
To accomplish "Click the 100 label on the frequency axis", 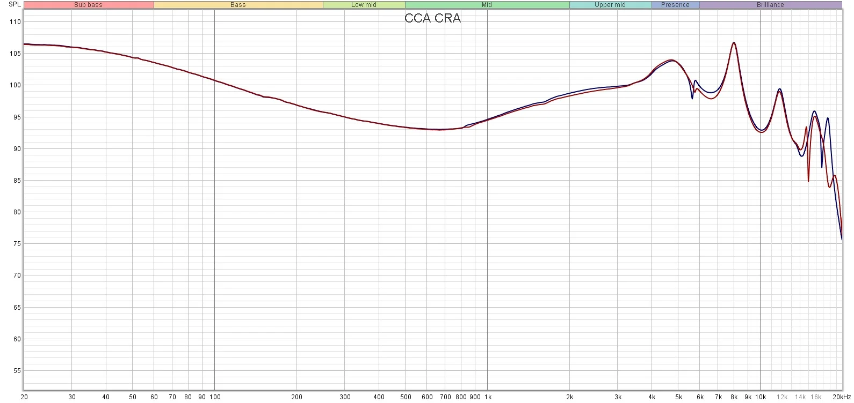I will pos(215,397).
